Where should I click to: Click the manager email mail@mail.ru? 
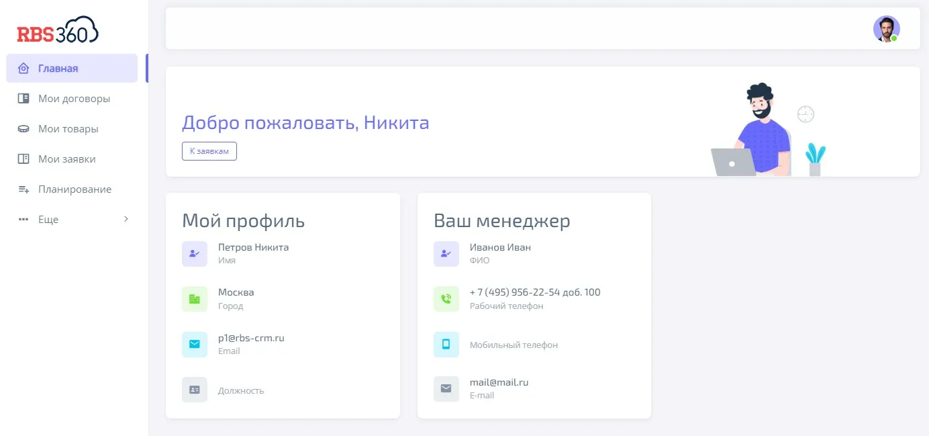(499, 382)
